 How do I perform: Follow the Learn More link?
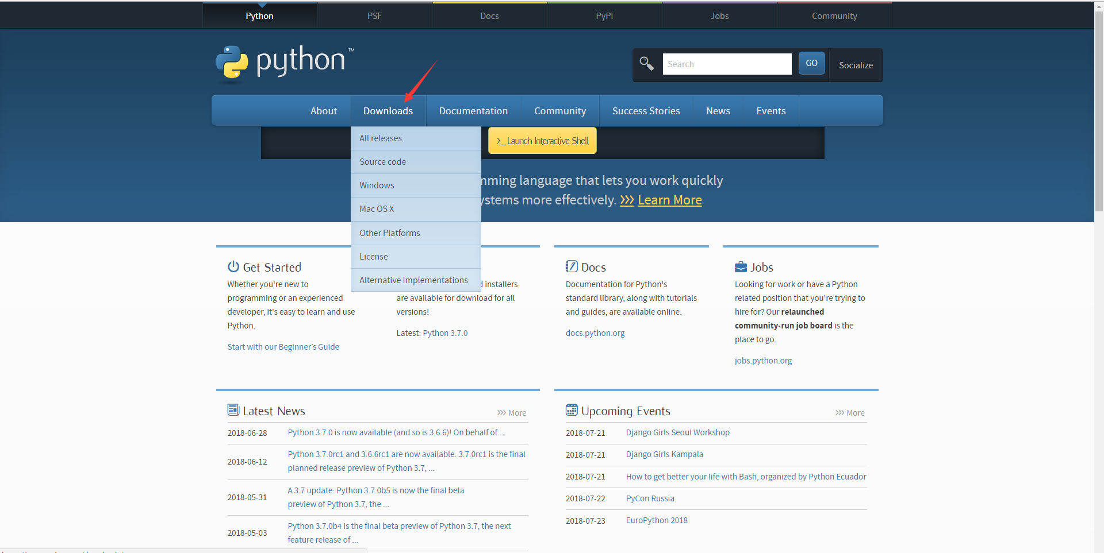pyautogui.click(x=669, y=200)
